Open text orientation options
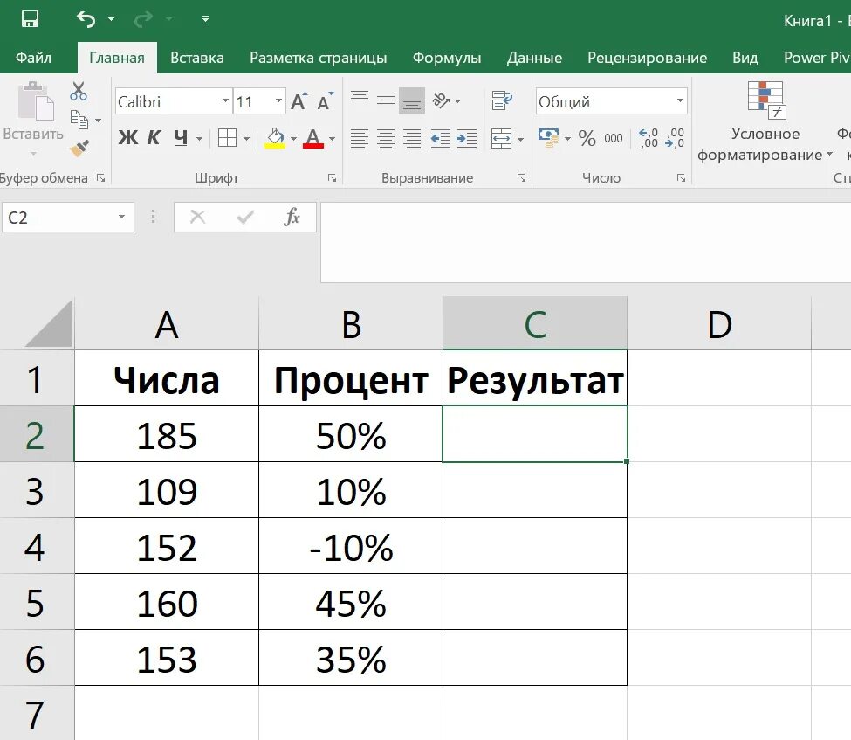Screen dimensions: 851x740 pos(446,100)
